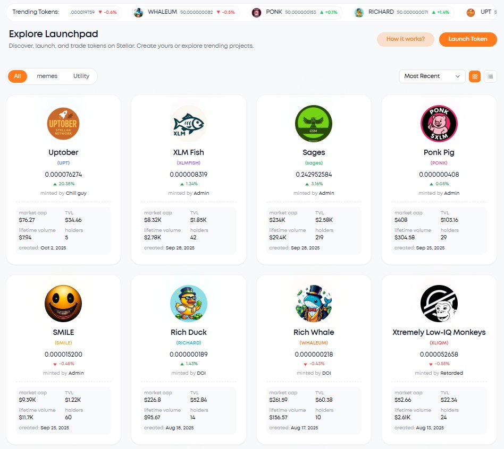Click the How it works button
This screenshot has height=449, width=504.
click(x=405, y=39)
